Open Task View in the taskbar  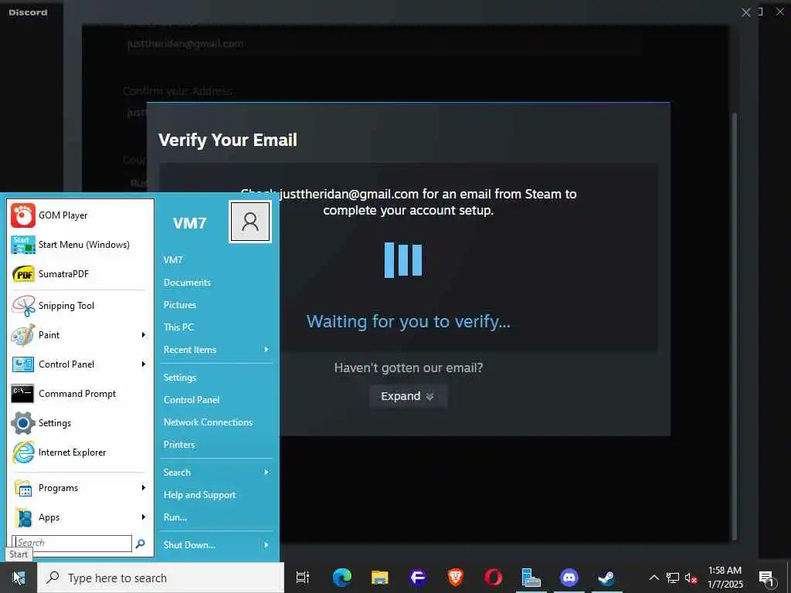(x=303, y=578)
